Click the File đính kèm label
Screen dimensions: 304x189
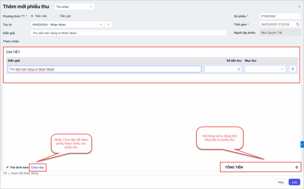click(19, 167)
